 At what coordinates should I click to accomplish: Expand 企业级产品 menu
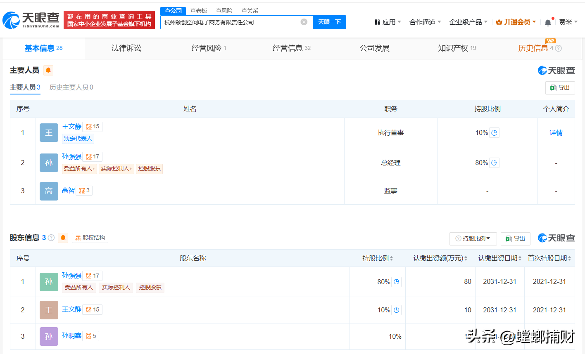pyautogui.click(x=468, y=22)
